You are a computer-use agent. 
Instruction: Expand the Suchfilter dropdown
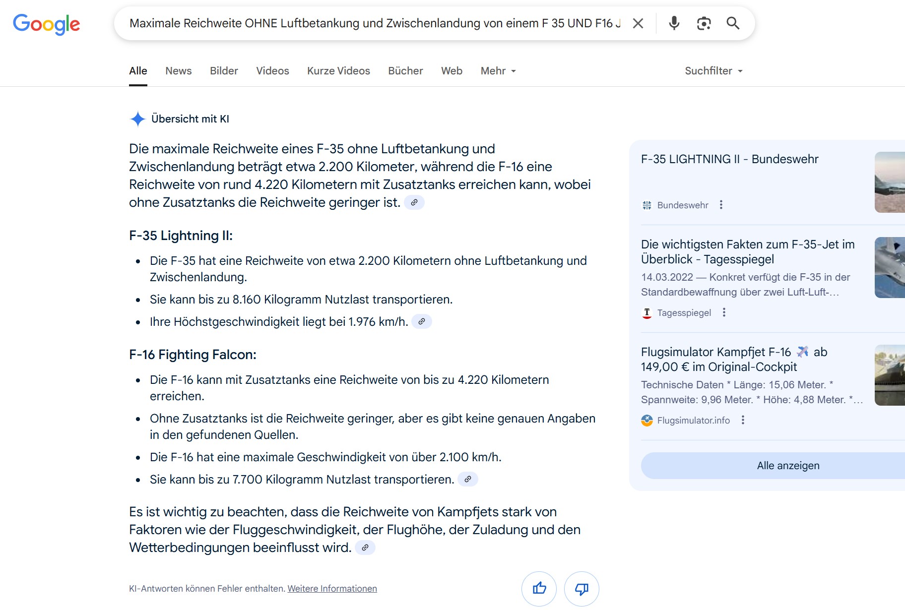[713, 71]
